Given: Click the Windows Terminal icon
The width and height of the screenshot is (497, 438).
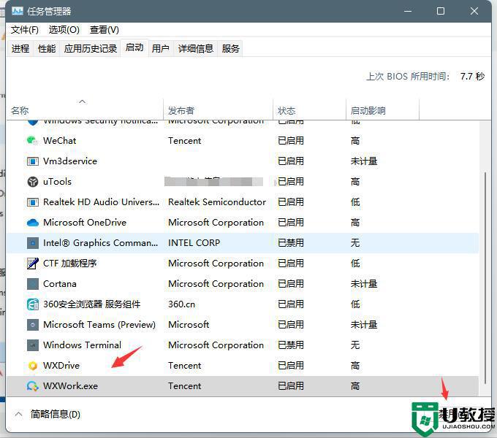Looking at the screenshot, I should click(x=33, y=345).
